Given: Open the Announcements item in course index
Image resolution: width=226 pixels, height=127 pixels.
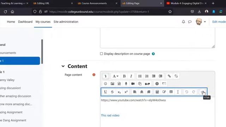Looking at the screenshot, I should pyautogui.click(x=8, y=53).
